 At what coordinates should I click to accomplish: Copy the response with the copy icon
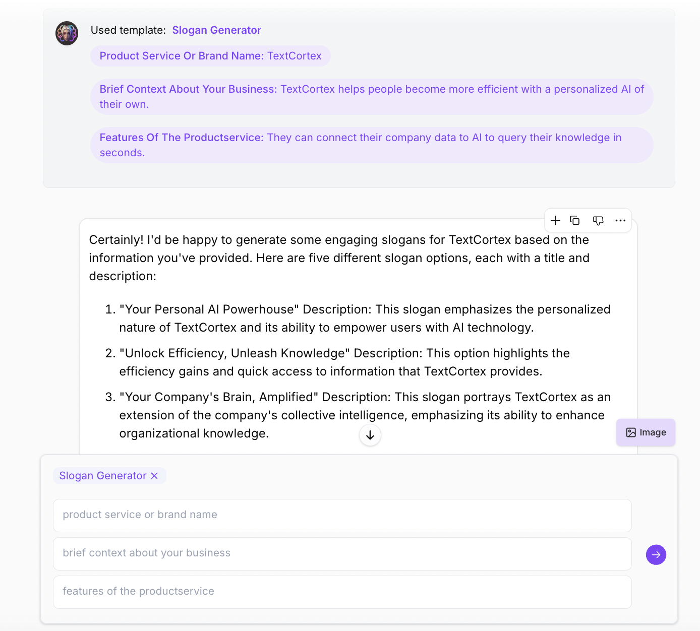[575, 220]
